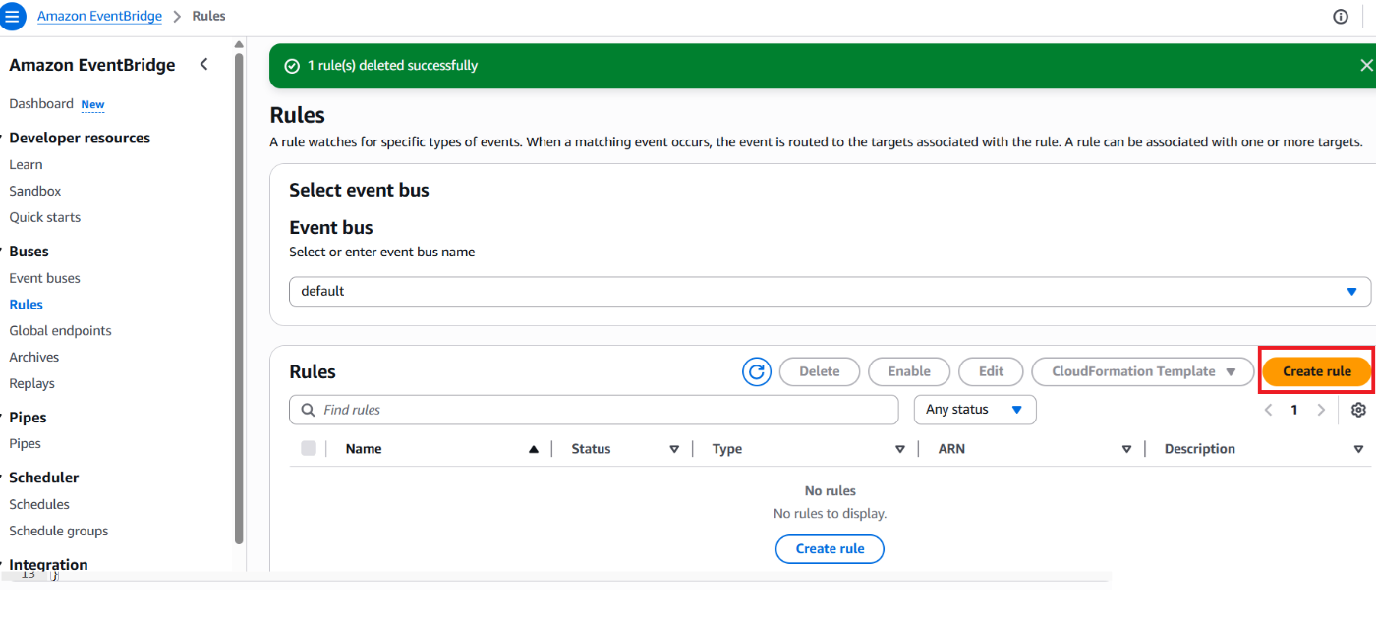
Task: Open Sandbox in the sidebar
Action: pos(35,191)
